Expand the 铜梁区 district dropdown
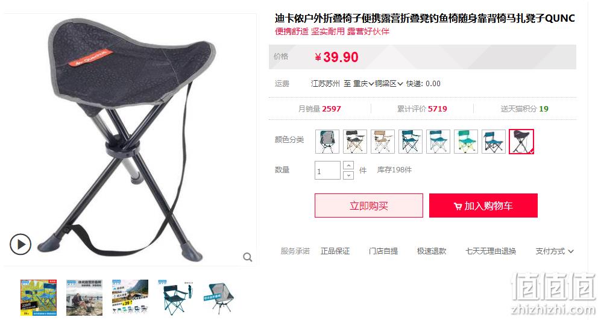 click(389, 84)
